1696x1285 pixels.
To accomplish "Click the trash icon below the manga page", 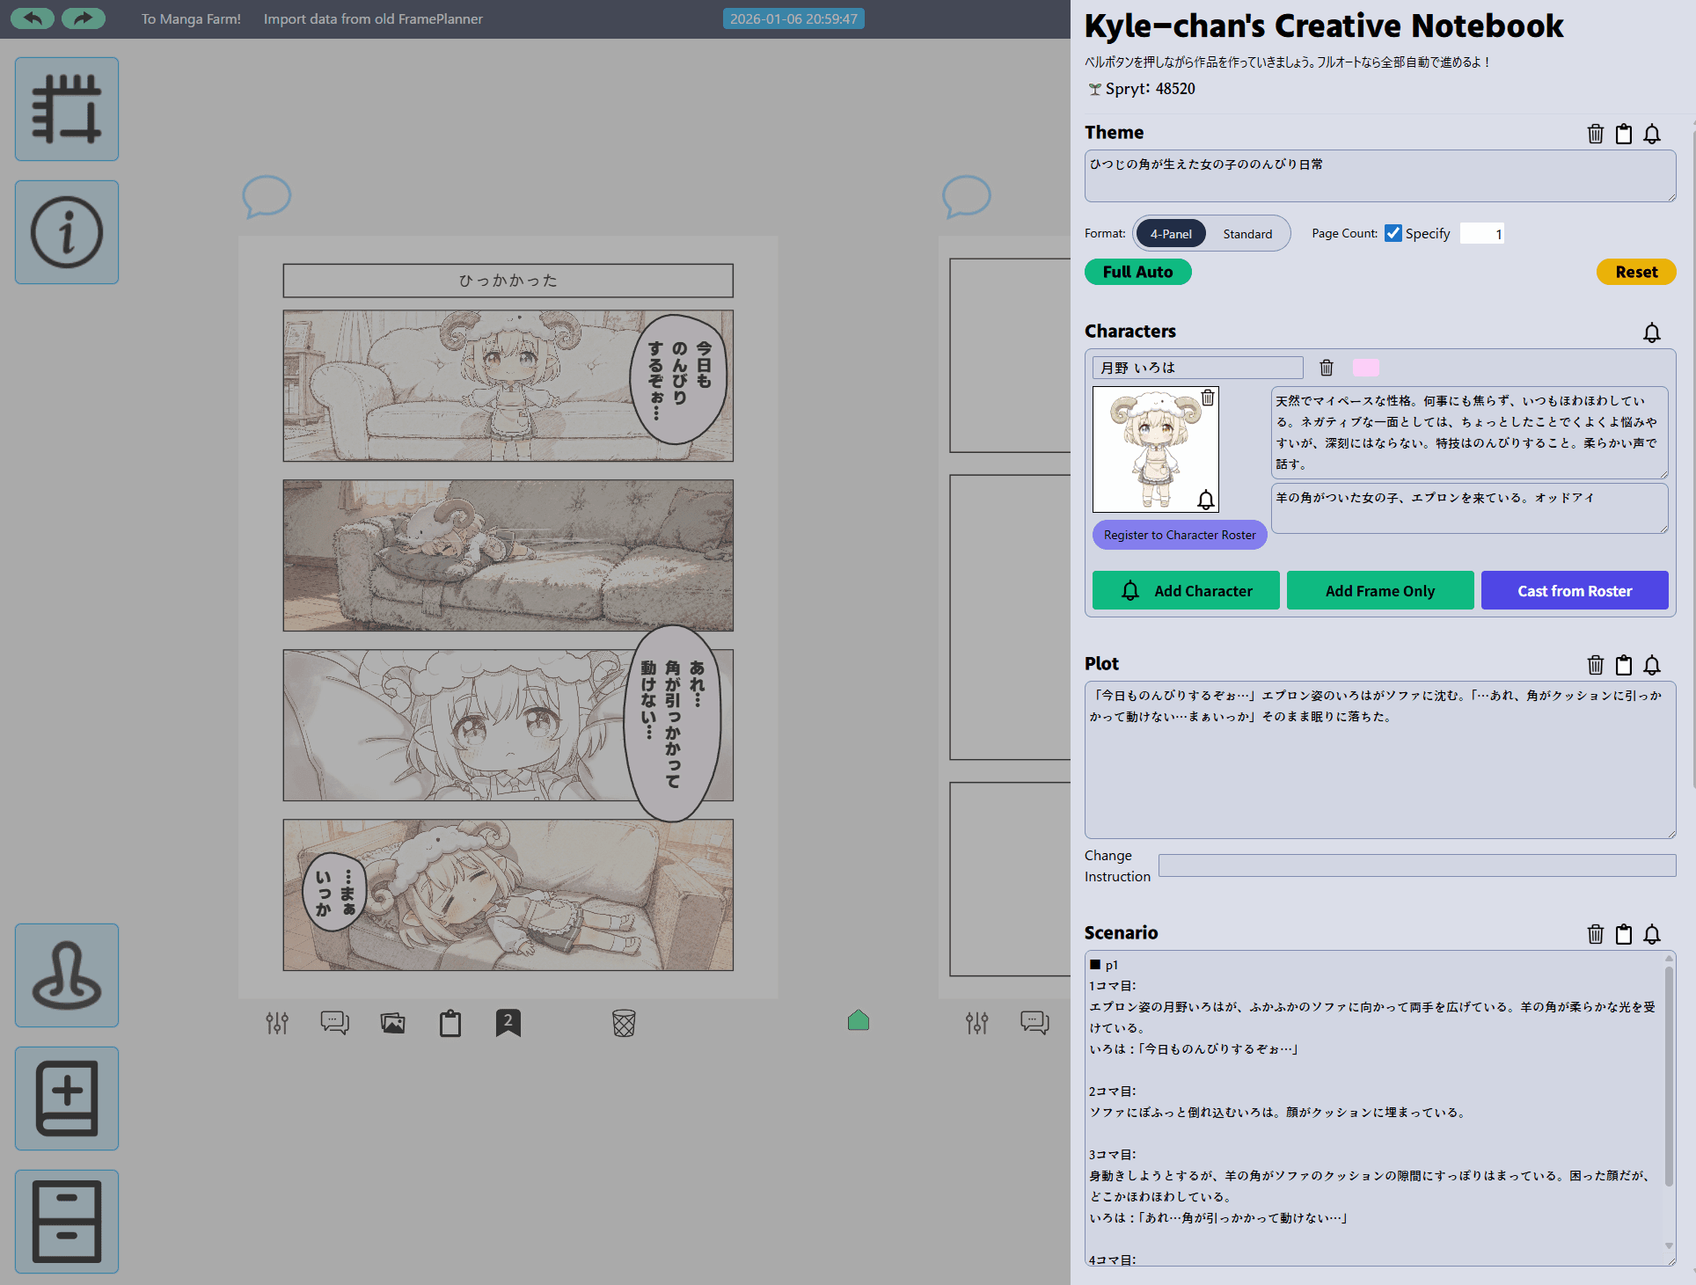I will click(x=624, y=1023).
